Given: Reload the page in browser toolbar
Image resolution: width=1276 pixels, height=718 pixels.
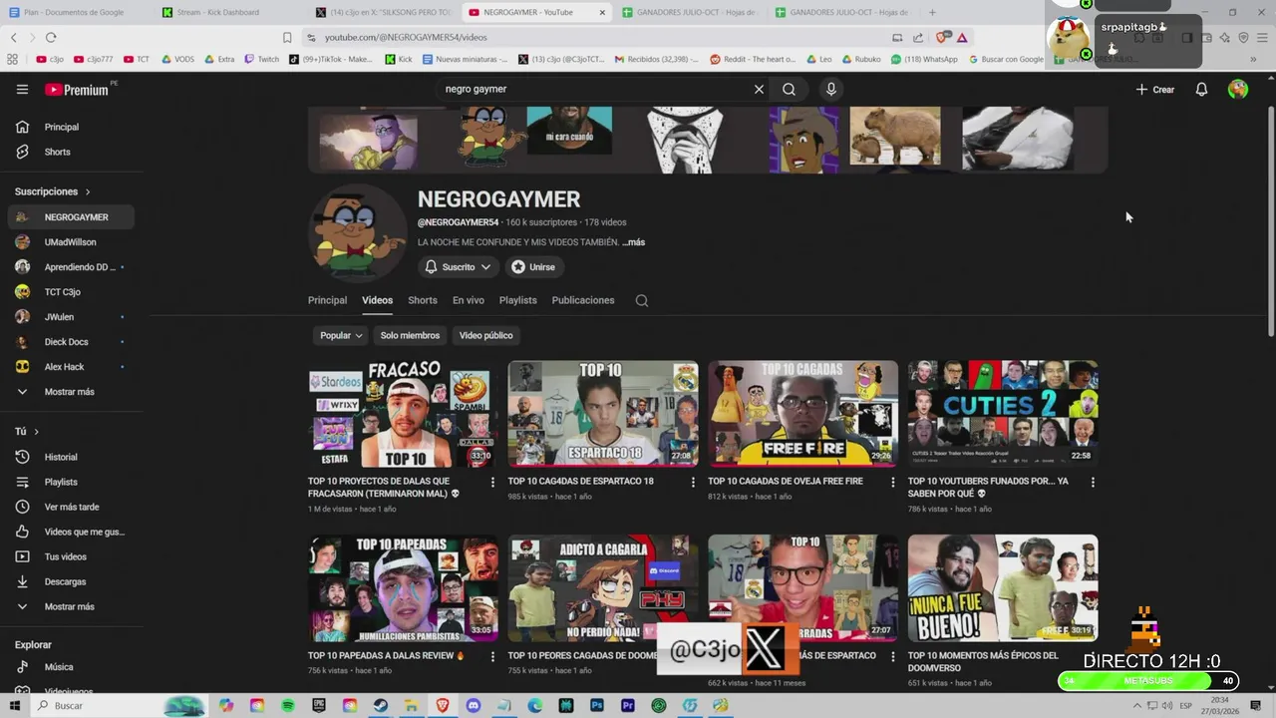Looking at the screenshot, I should coord(51,37).
